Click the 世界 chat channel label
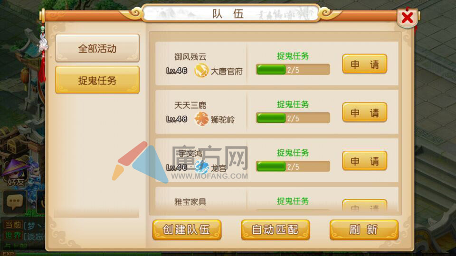This screenshot has height=256, width=456. (13, 236)
